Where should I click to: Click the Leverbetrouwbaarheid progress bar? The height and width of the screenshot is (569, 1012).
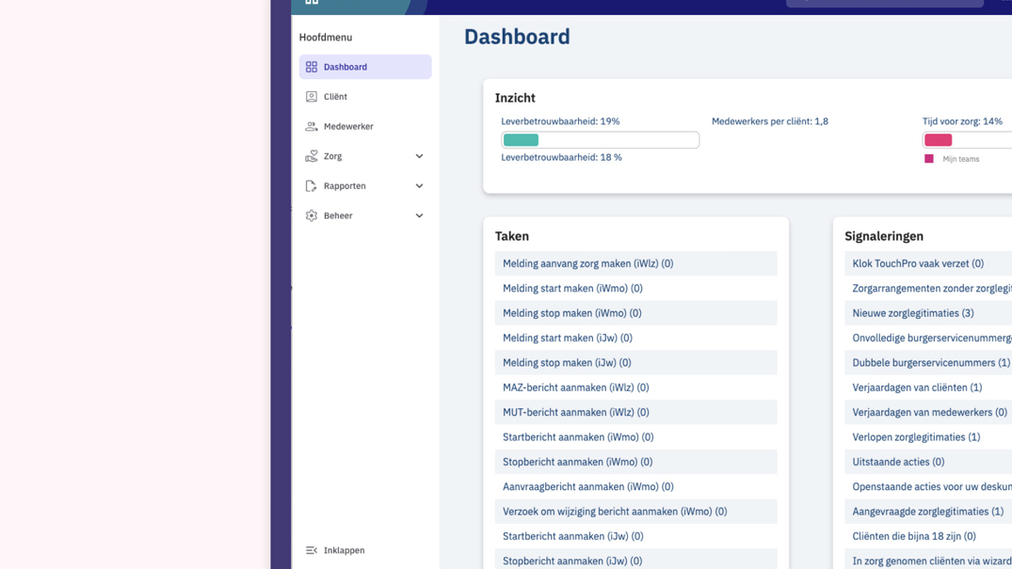point(600,140)
